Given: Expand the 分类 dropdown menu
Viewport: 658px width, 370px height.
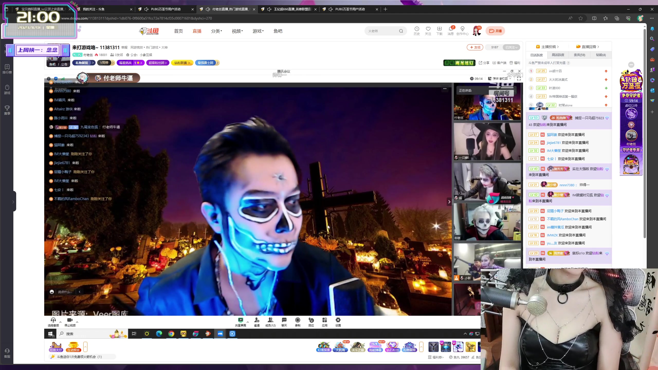Looking at the screenshot, I should pos(216,31).
